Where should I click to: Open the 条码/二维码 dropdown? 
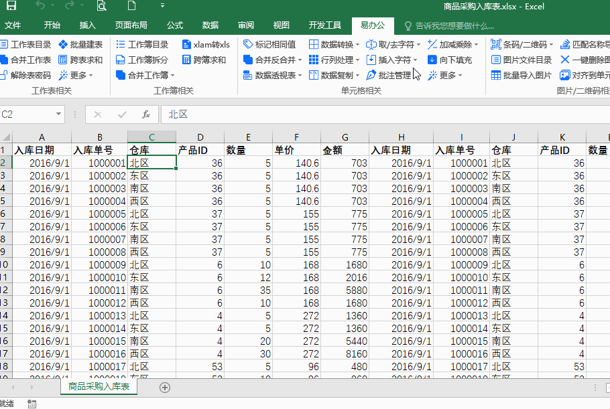[551, 45]
